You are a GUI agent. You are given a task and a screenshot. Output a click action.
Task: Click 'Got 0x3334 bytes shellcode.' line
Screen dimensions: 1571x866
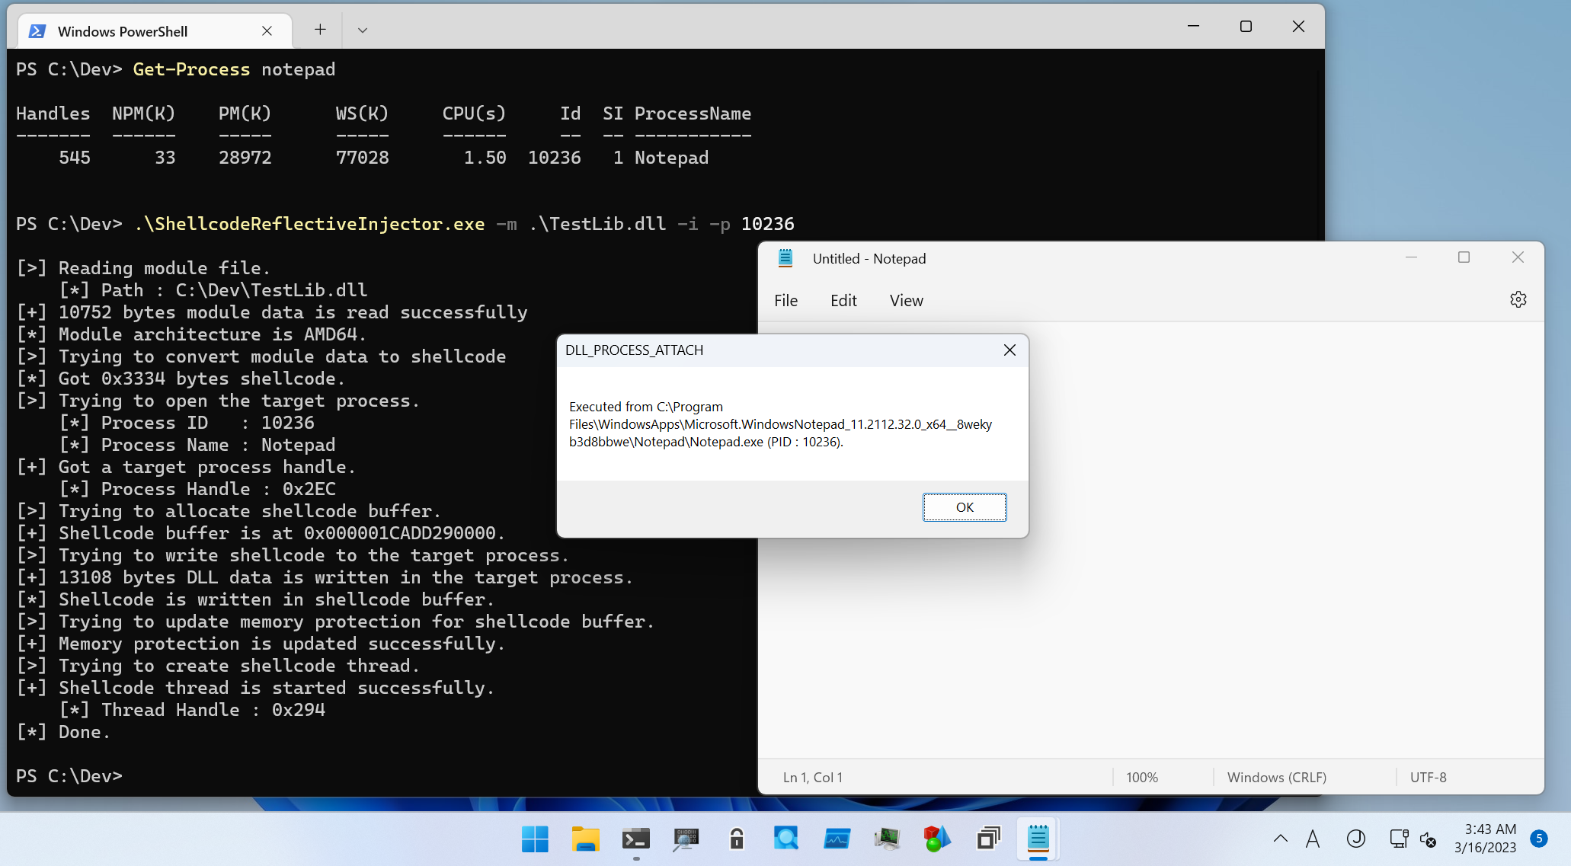coord(181,379)
